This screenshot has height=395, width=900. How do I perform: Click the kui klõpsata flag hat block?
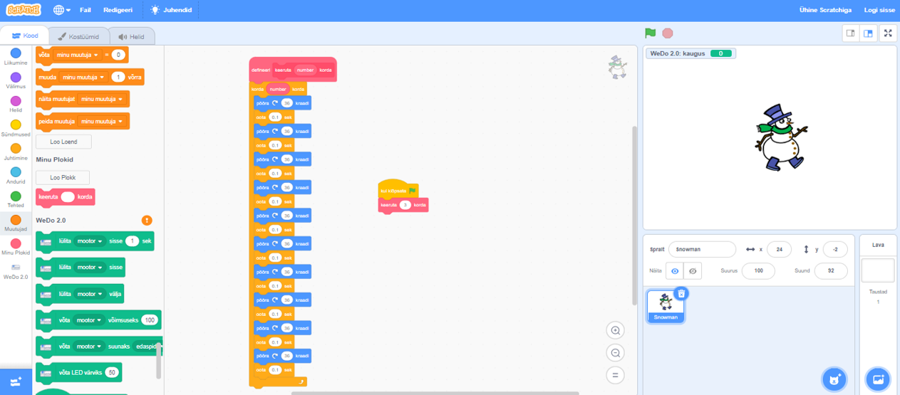pyautogui.click(x=398, y=189)
